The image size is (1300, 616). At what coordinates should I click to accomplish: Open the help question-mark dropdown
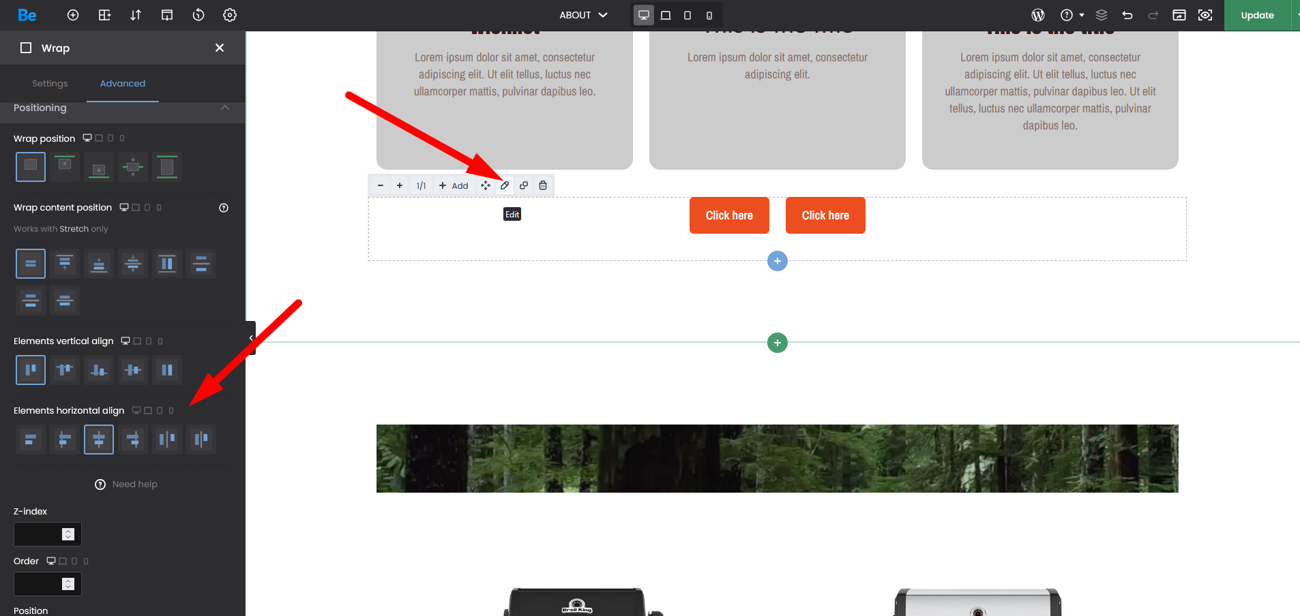(x=1072, y=15)
